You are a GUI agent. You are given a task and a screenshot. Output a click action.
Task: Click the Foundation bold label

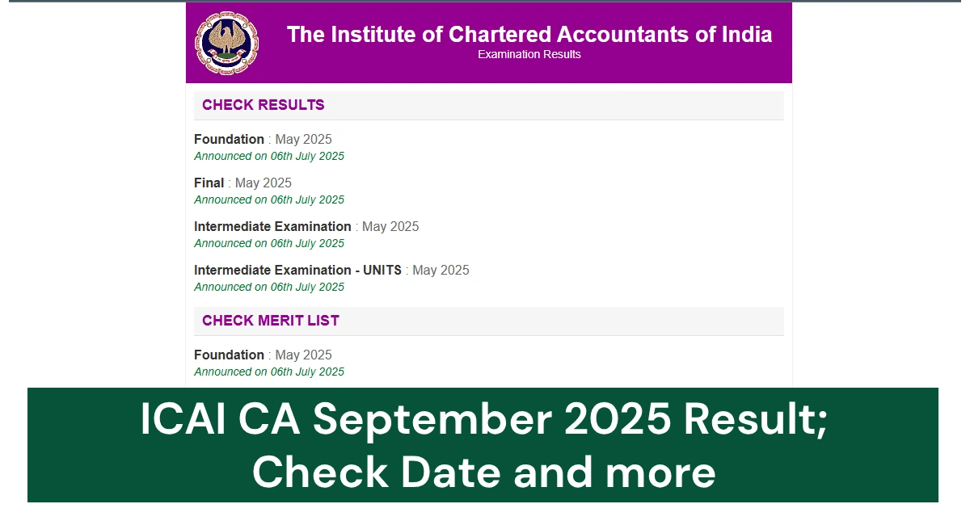[x=229, y=139]
